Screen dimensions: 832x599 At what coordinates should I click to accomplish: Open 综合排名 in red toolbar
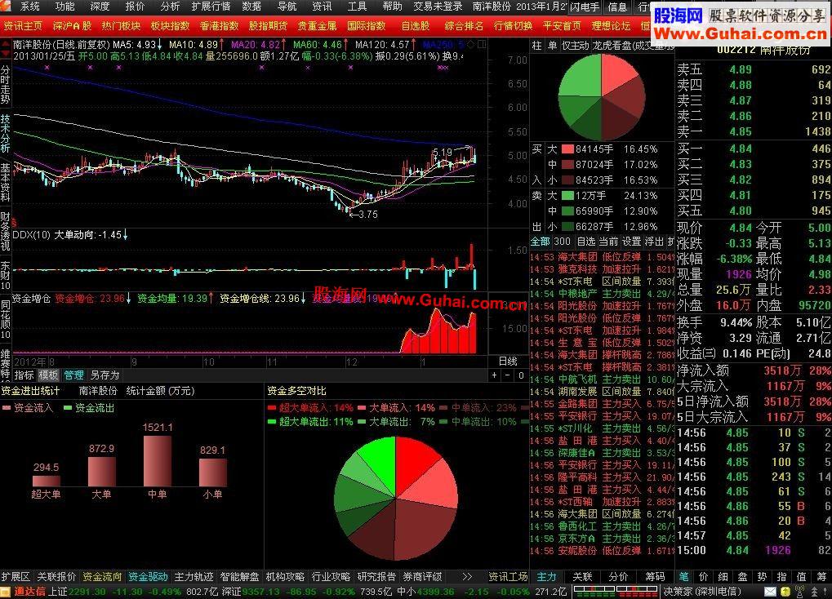(x=464, y=25)
